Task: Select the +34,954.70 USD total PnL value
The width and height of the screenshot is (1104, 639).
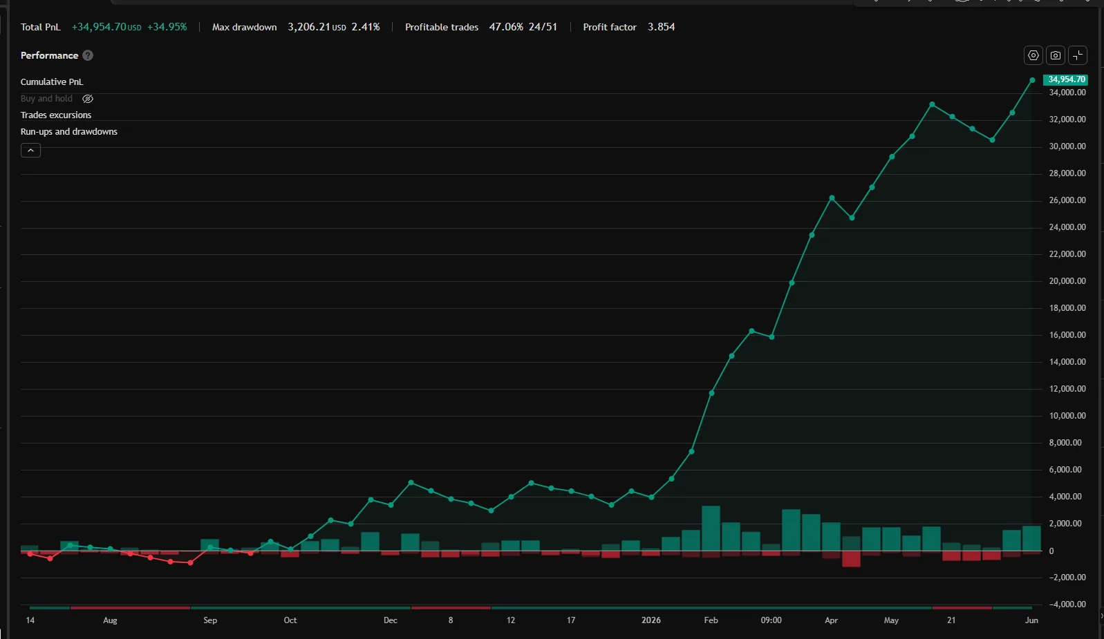Action: (106, 27)
